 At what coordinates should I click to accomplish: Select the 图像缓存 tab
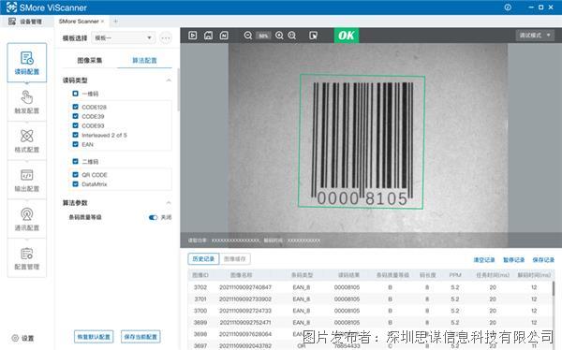tap(235, 258)
